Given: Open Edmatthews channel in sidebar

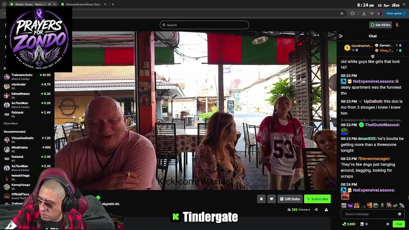Looking at the screenshot, I should [x=27, y=96].
